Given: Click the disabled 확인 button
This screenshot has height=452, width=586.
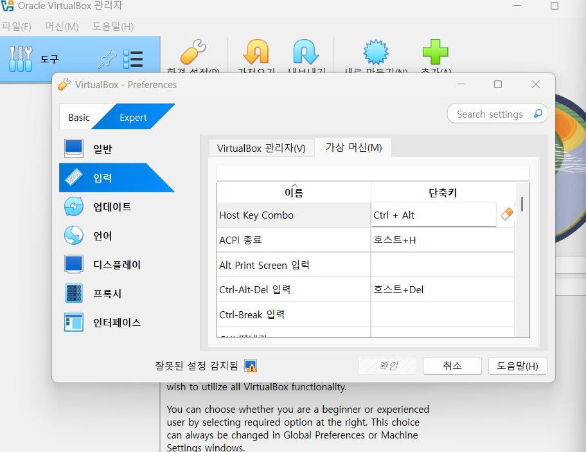Looking at the screenshot, I should [x=387, y=366].
